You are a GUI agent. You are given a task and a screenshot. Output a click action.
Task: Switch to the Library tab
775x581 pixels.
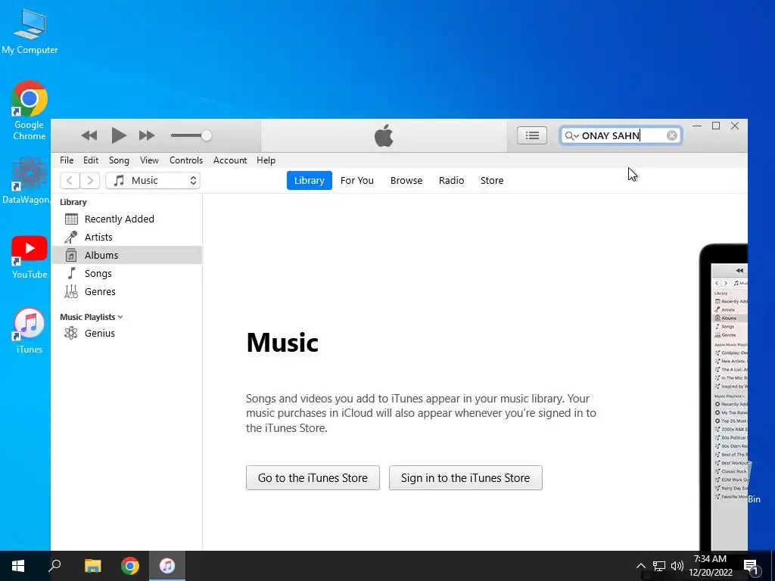tap(310, 180)
